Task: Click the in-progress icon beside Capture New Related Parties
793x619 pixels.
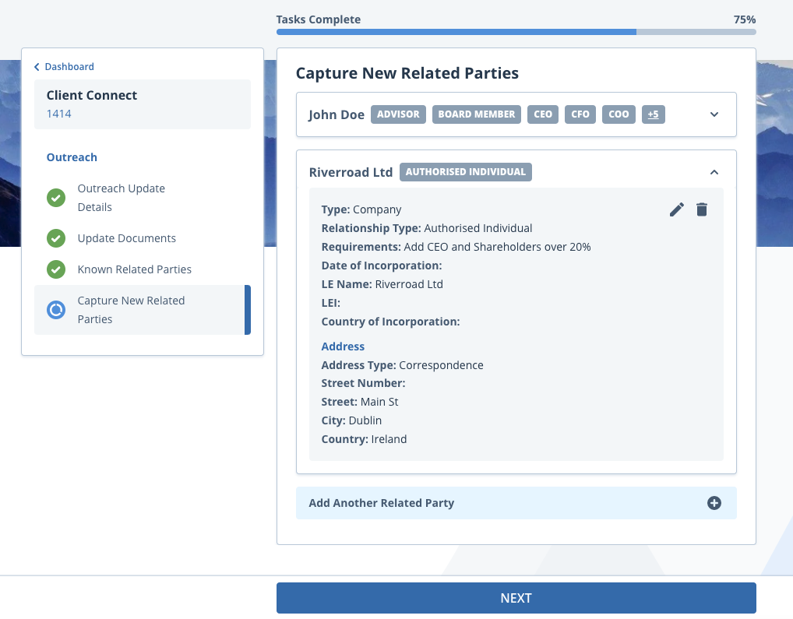Action: [x=55, y=309]
